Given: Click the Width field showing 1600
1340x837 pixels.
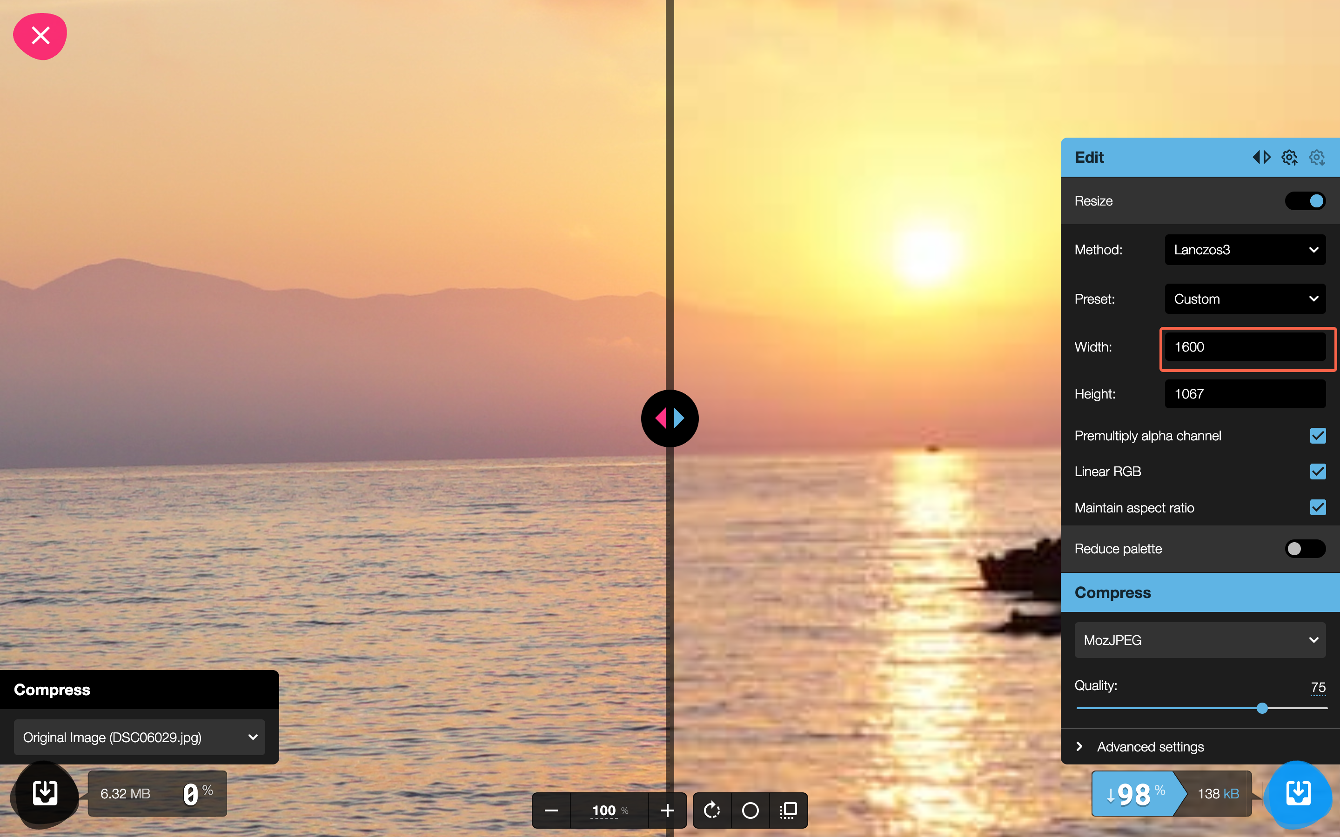Looking at the screenshot, I should click(x=1245, y=347).
